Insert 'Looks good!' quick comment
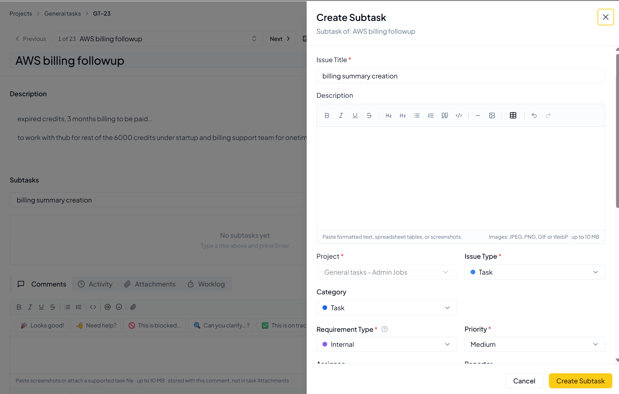 42,326
